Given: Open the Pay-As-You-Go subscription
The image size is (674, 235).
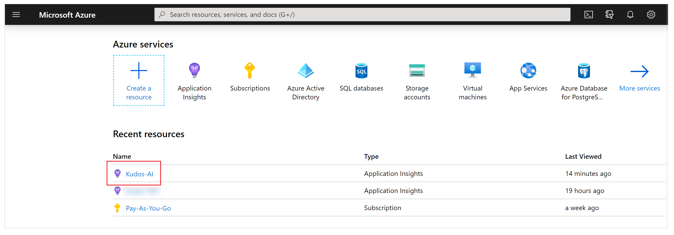Looking at the screenshot, I should coord(148,208).
